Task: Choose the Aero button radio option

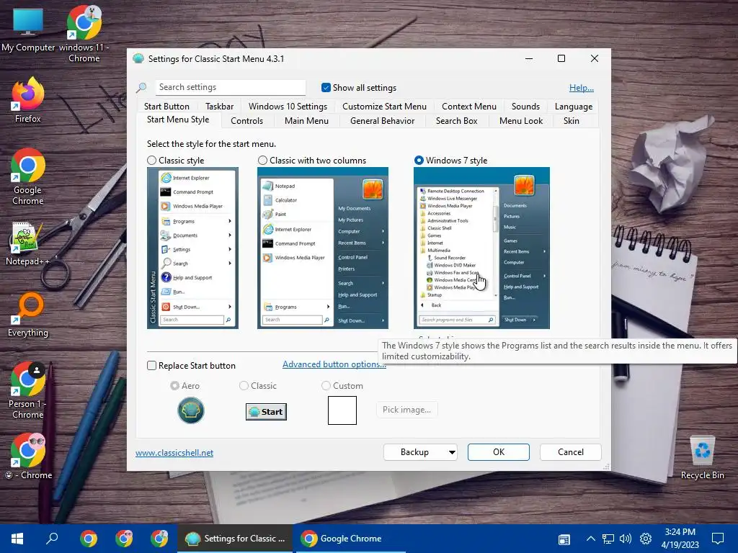Action: [174, 386]
